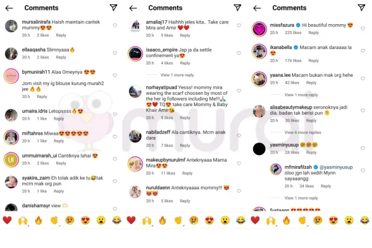The height and width of the screenshot is (248, 372).
Task: Open the @yasminyusup mention link
Action: (x=336, y=167)
